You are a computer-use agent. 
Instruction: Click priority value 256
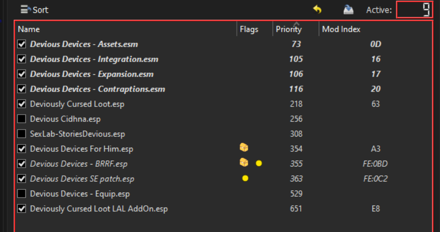296,119
